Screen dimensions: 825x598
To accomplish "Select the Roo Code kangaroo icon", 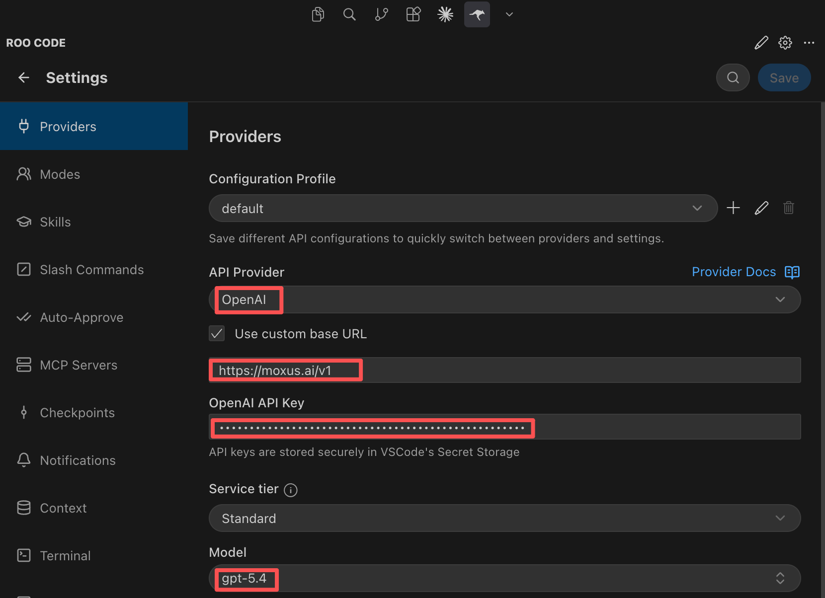I will pos(477,14).
